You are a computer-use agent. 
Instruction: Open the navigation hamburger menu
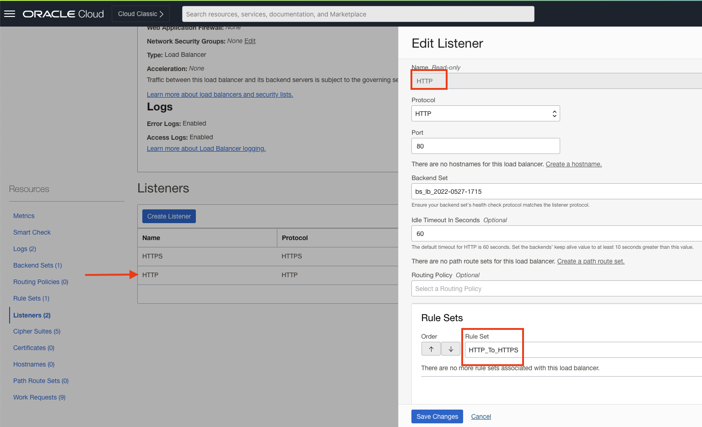coord(10,13)
